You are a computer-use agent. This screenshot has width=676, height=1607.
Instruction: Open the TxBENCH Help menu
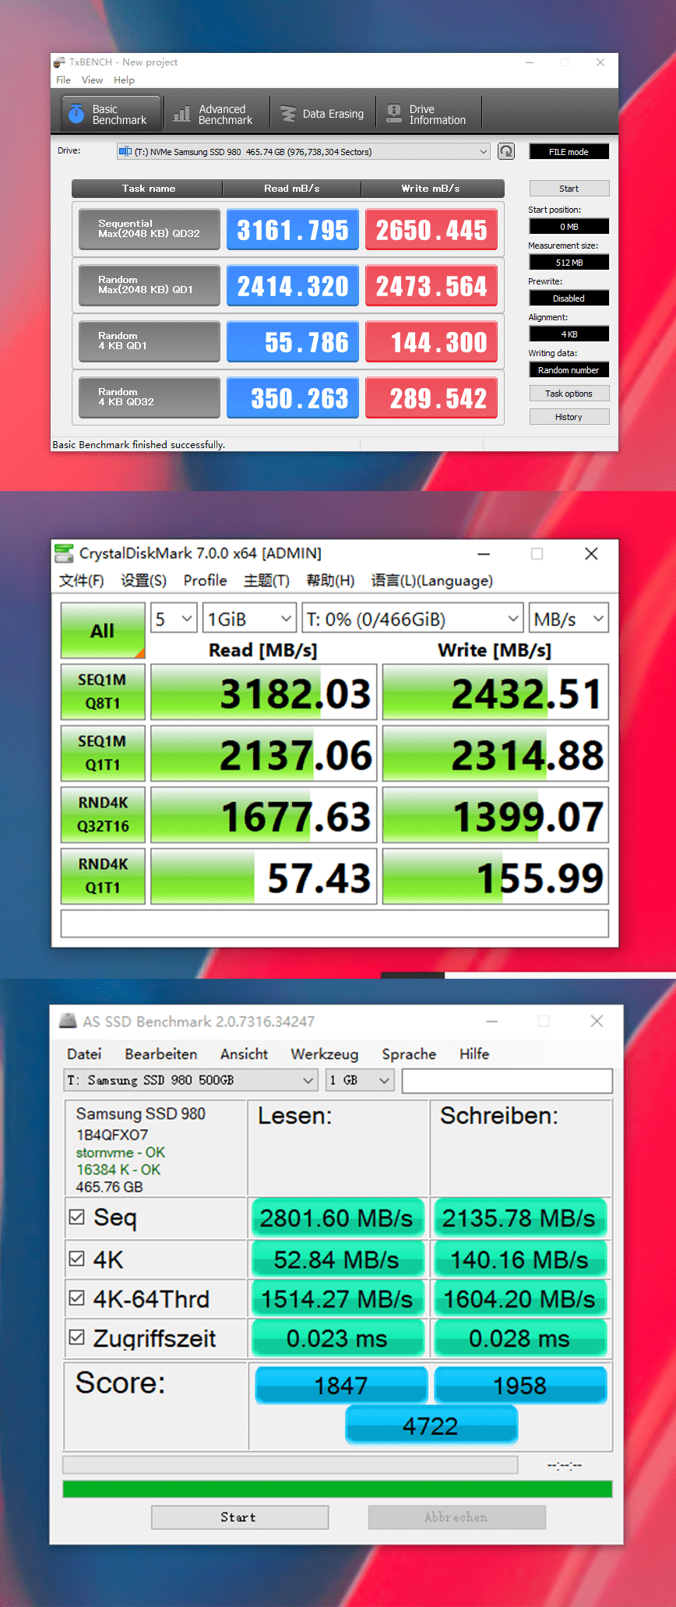pyautogui.click(x=124, y=80)
